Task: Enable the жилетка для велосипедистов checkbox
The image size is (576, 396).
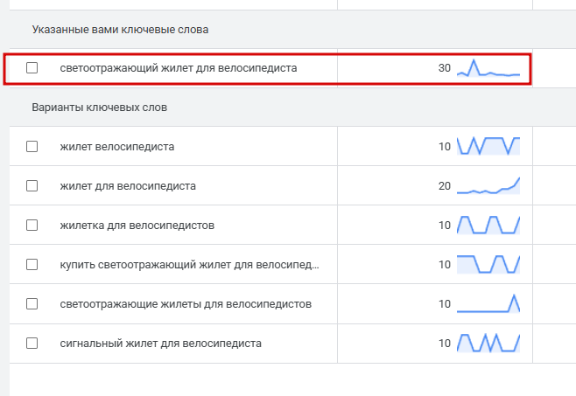Action: click(x=32, y=225)
